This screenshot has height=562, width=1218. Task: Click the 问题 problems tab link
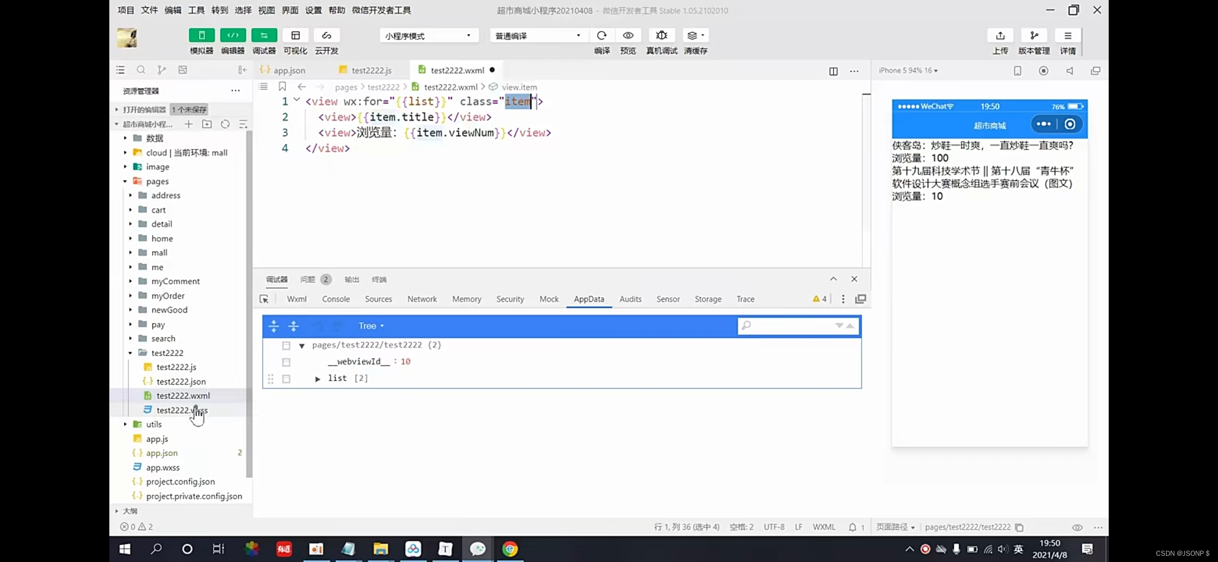coord(308,279)
